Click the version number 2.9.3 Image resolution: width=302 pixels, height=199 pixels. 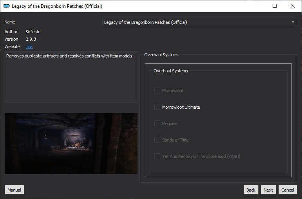(x=31, y=39)
